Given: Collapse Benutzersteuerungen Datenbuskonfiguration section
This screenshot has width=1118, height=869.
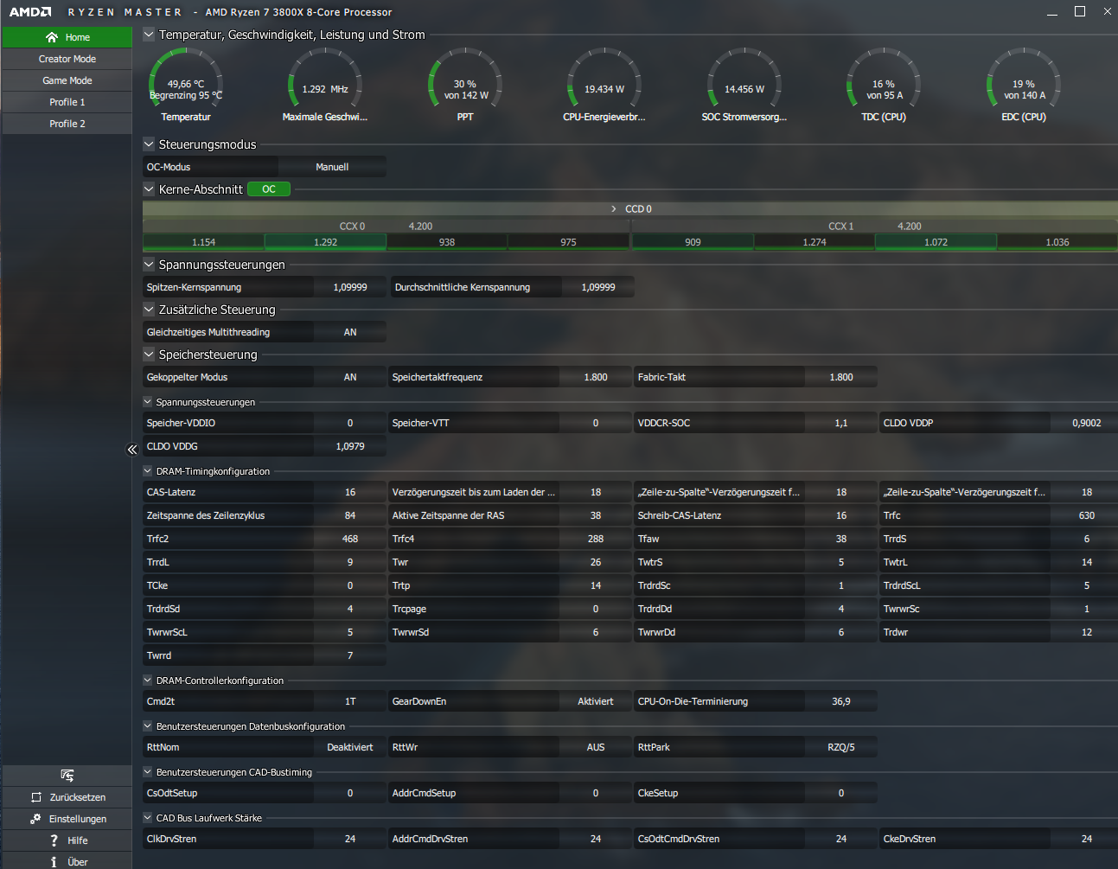Looking at the screenshot, I should pyautogui.click(x=147, y=726).
